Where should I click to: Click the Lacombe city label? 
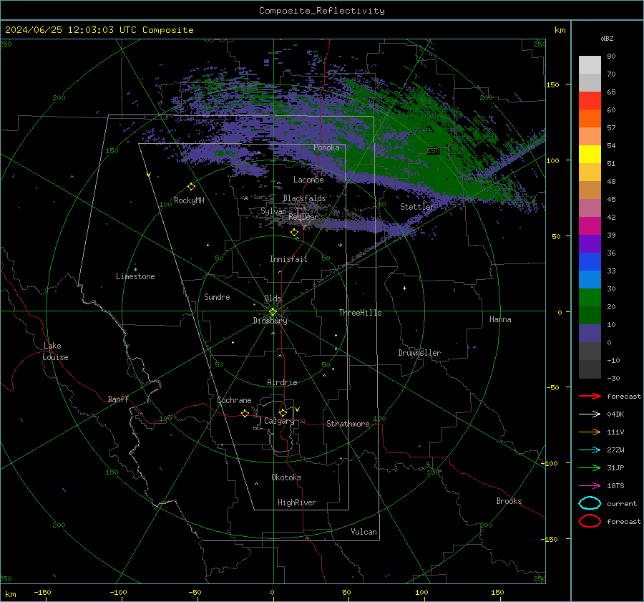point(308,180)
